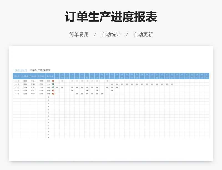This screenshot has height=170, width=222.
Task: Select the 产品1 cell in row 101-1
Action: (x=33, y=81)
